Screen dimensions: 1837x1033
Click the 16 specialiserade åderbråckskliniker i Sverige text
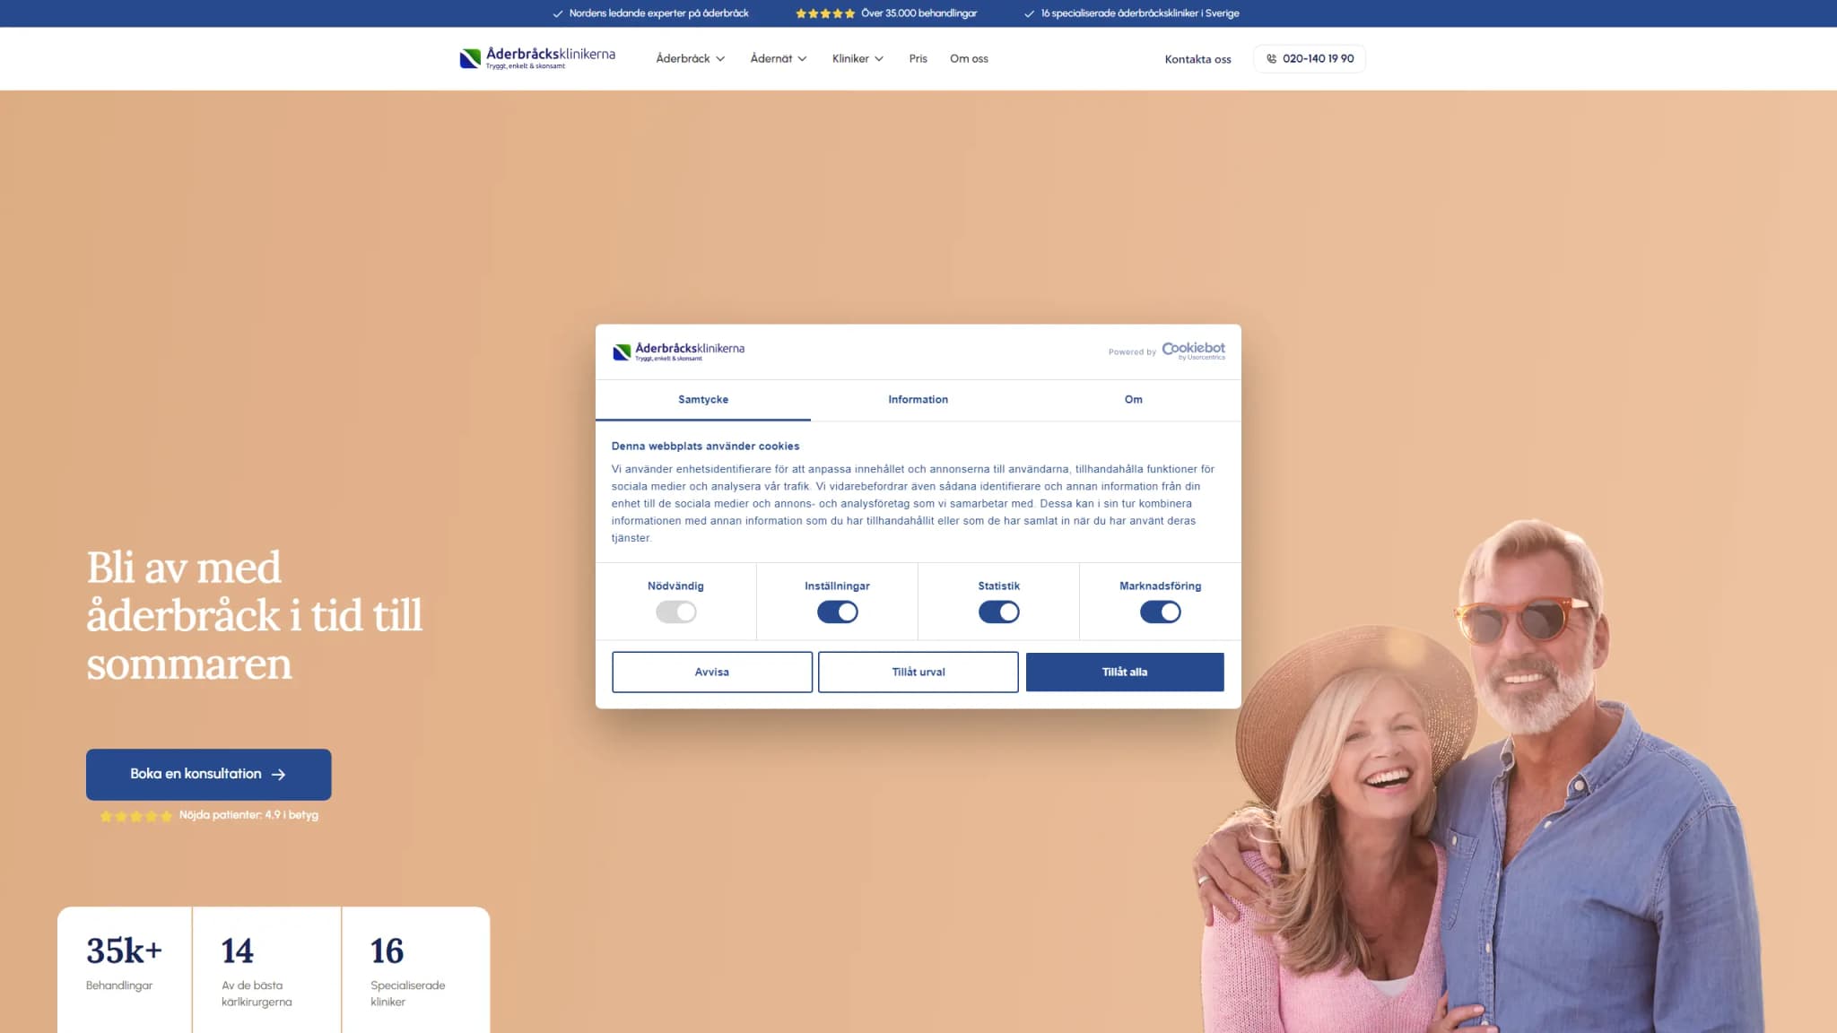[x=1140, y=13]
